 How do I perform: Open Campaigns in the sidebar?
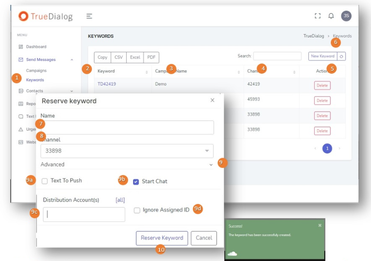(36, 71)
